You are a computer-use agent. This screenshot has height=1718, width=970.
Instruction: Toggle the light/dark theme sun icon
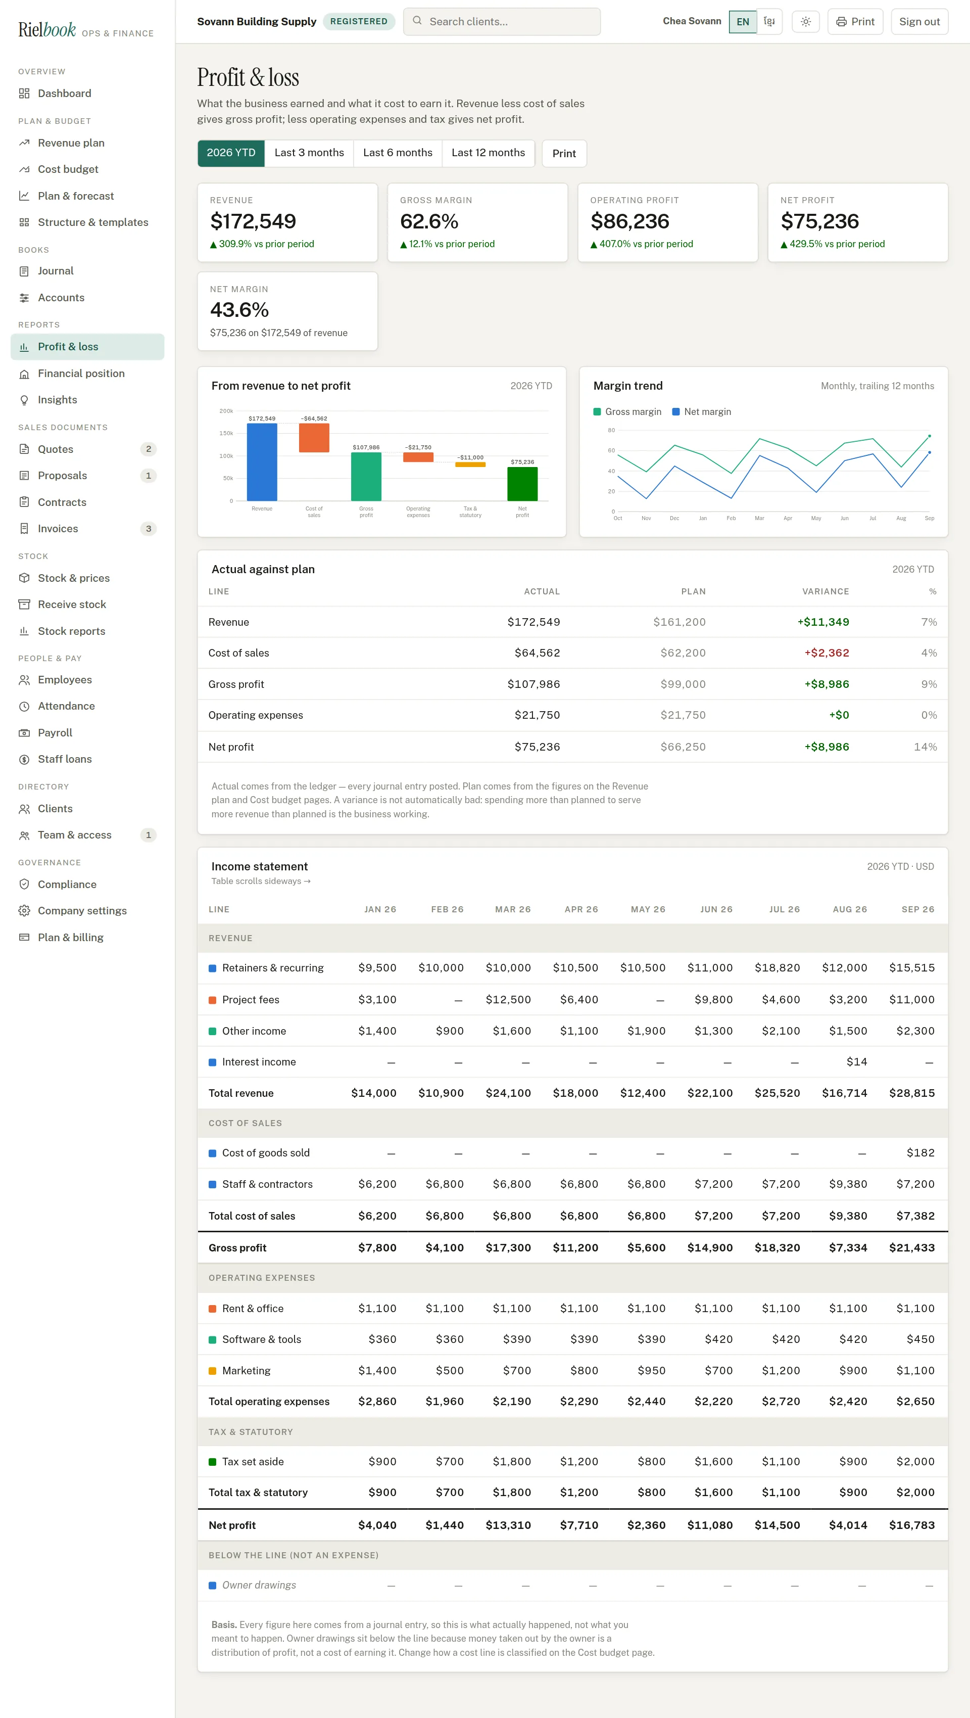(805, 21)
